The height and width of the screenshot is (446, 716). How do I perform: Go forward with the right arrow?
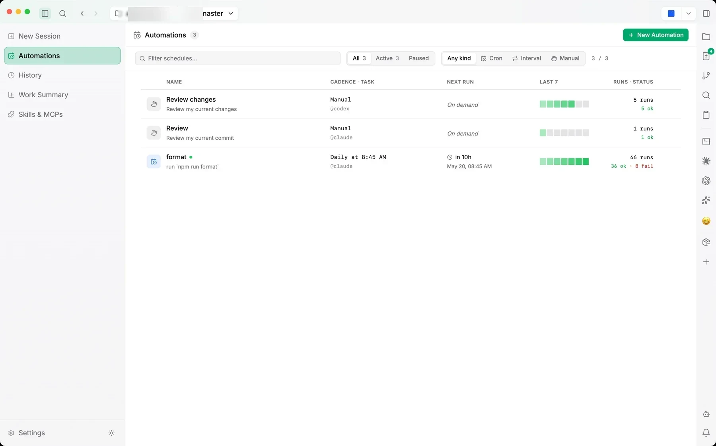tap(95, 14)
